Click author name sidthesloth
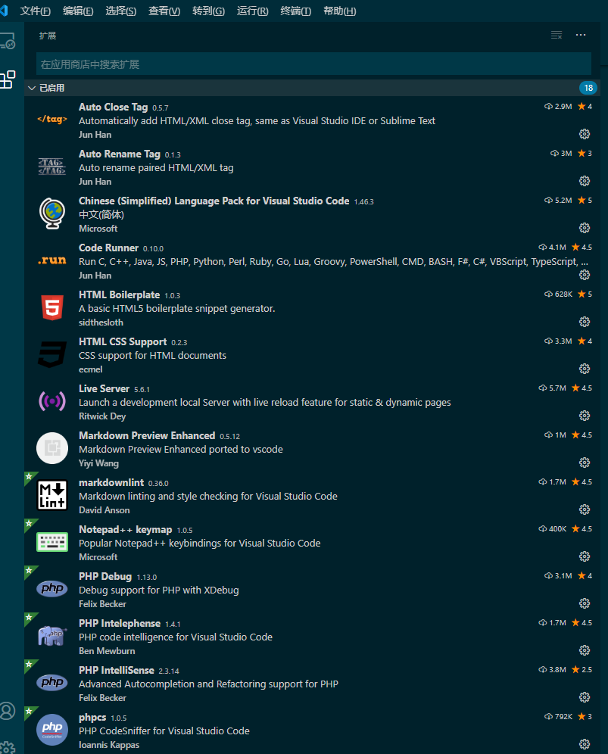The width and height of the screenshot is (608, 754). pyautogui.click(x=101, y=322)
